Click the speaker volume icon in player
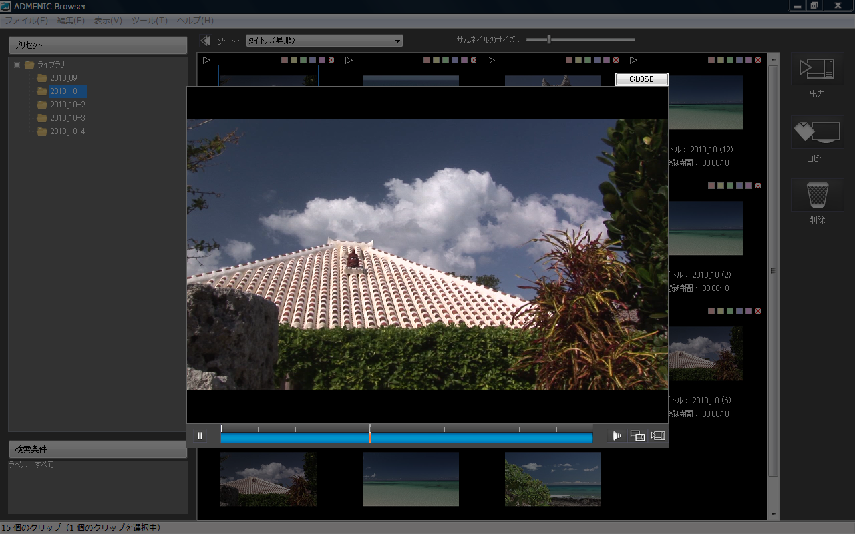This screenshot has height=534, width=855. click(617, 436)
